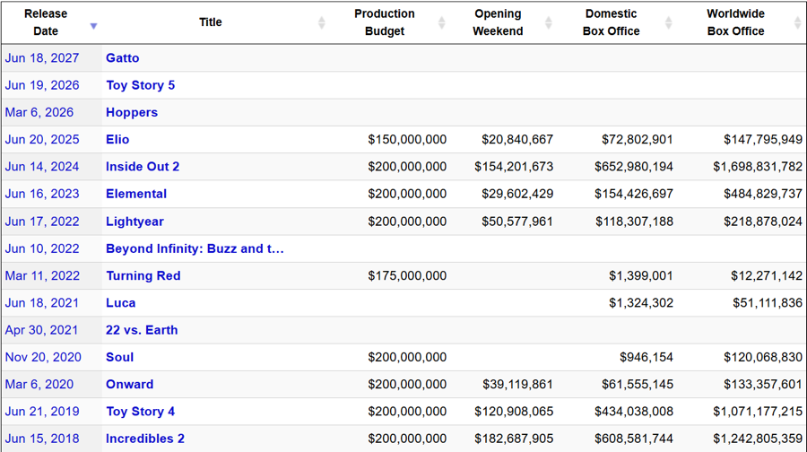Open the 22 vs. Earth link
This screenshot has width=807, height=452.
click(x=142, y=330)
